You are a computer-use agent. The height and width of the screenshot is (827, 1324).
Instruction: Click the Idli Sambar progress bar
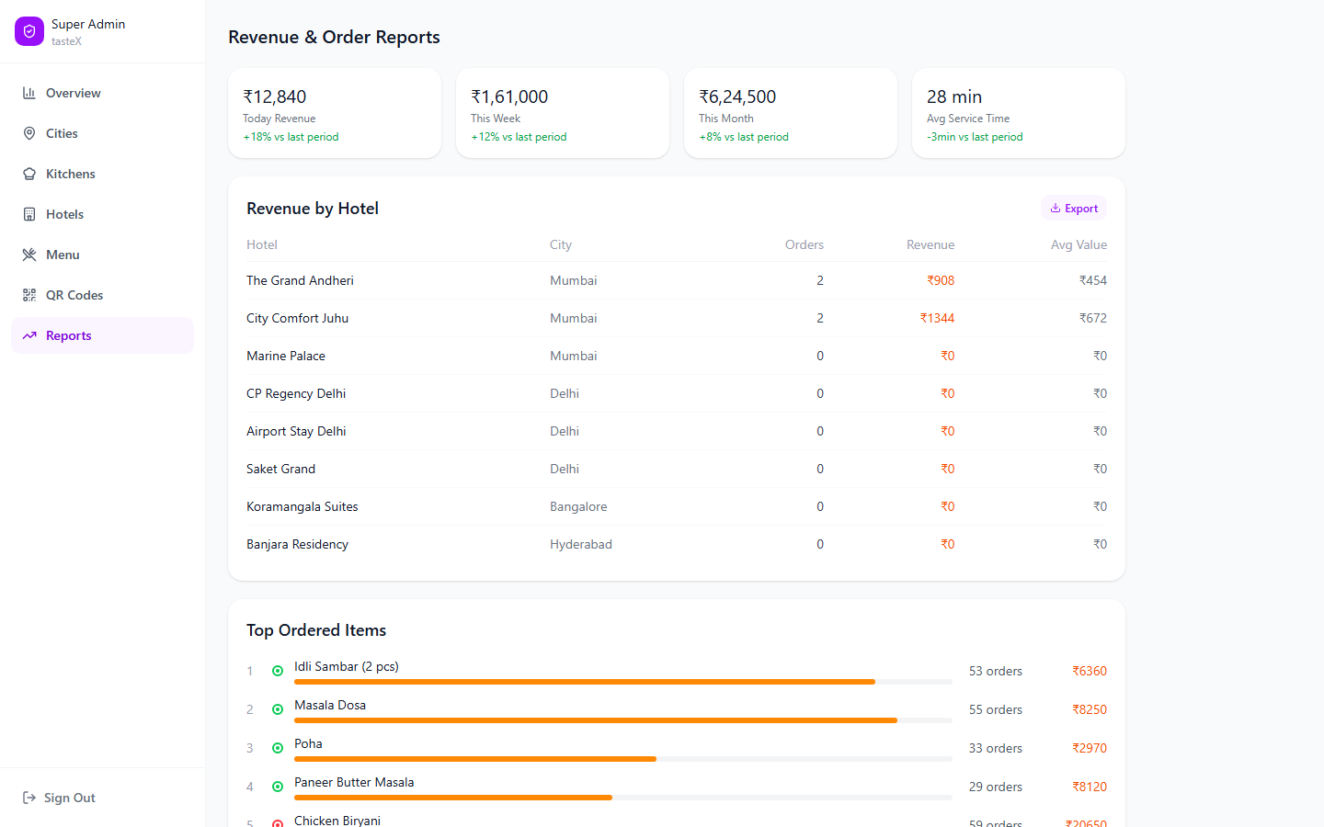[x=623, y=682]
